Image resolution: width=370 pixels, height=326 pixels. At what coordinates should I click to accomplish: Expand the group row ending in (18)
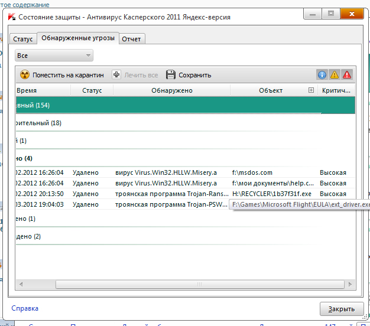186,123
